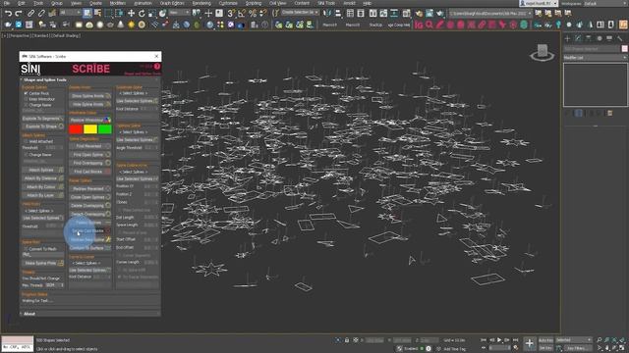Click the Find Open Spline button
This screenshot has width=629, height=353.
(89, 155)
